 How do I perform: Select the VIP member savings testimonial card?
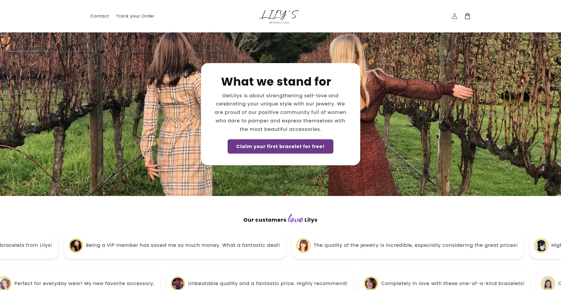175,245
